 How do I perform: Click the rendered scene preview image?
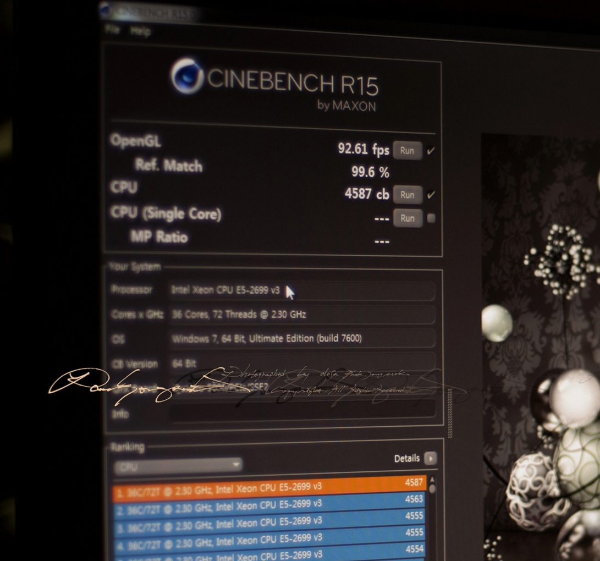[540, 347]
